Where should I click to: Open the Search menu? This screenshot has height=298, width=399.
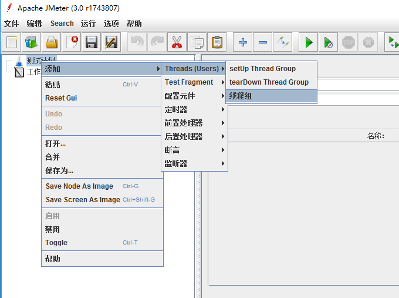pyautogui.click(x=62, y=24)
